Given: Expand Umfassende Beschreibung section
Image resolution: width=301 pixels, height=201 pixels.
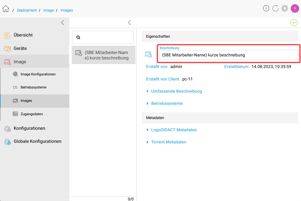Looking at the screenshot, I should pos(176,91).
